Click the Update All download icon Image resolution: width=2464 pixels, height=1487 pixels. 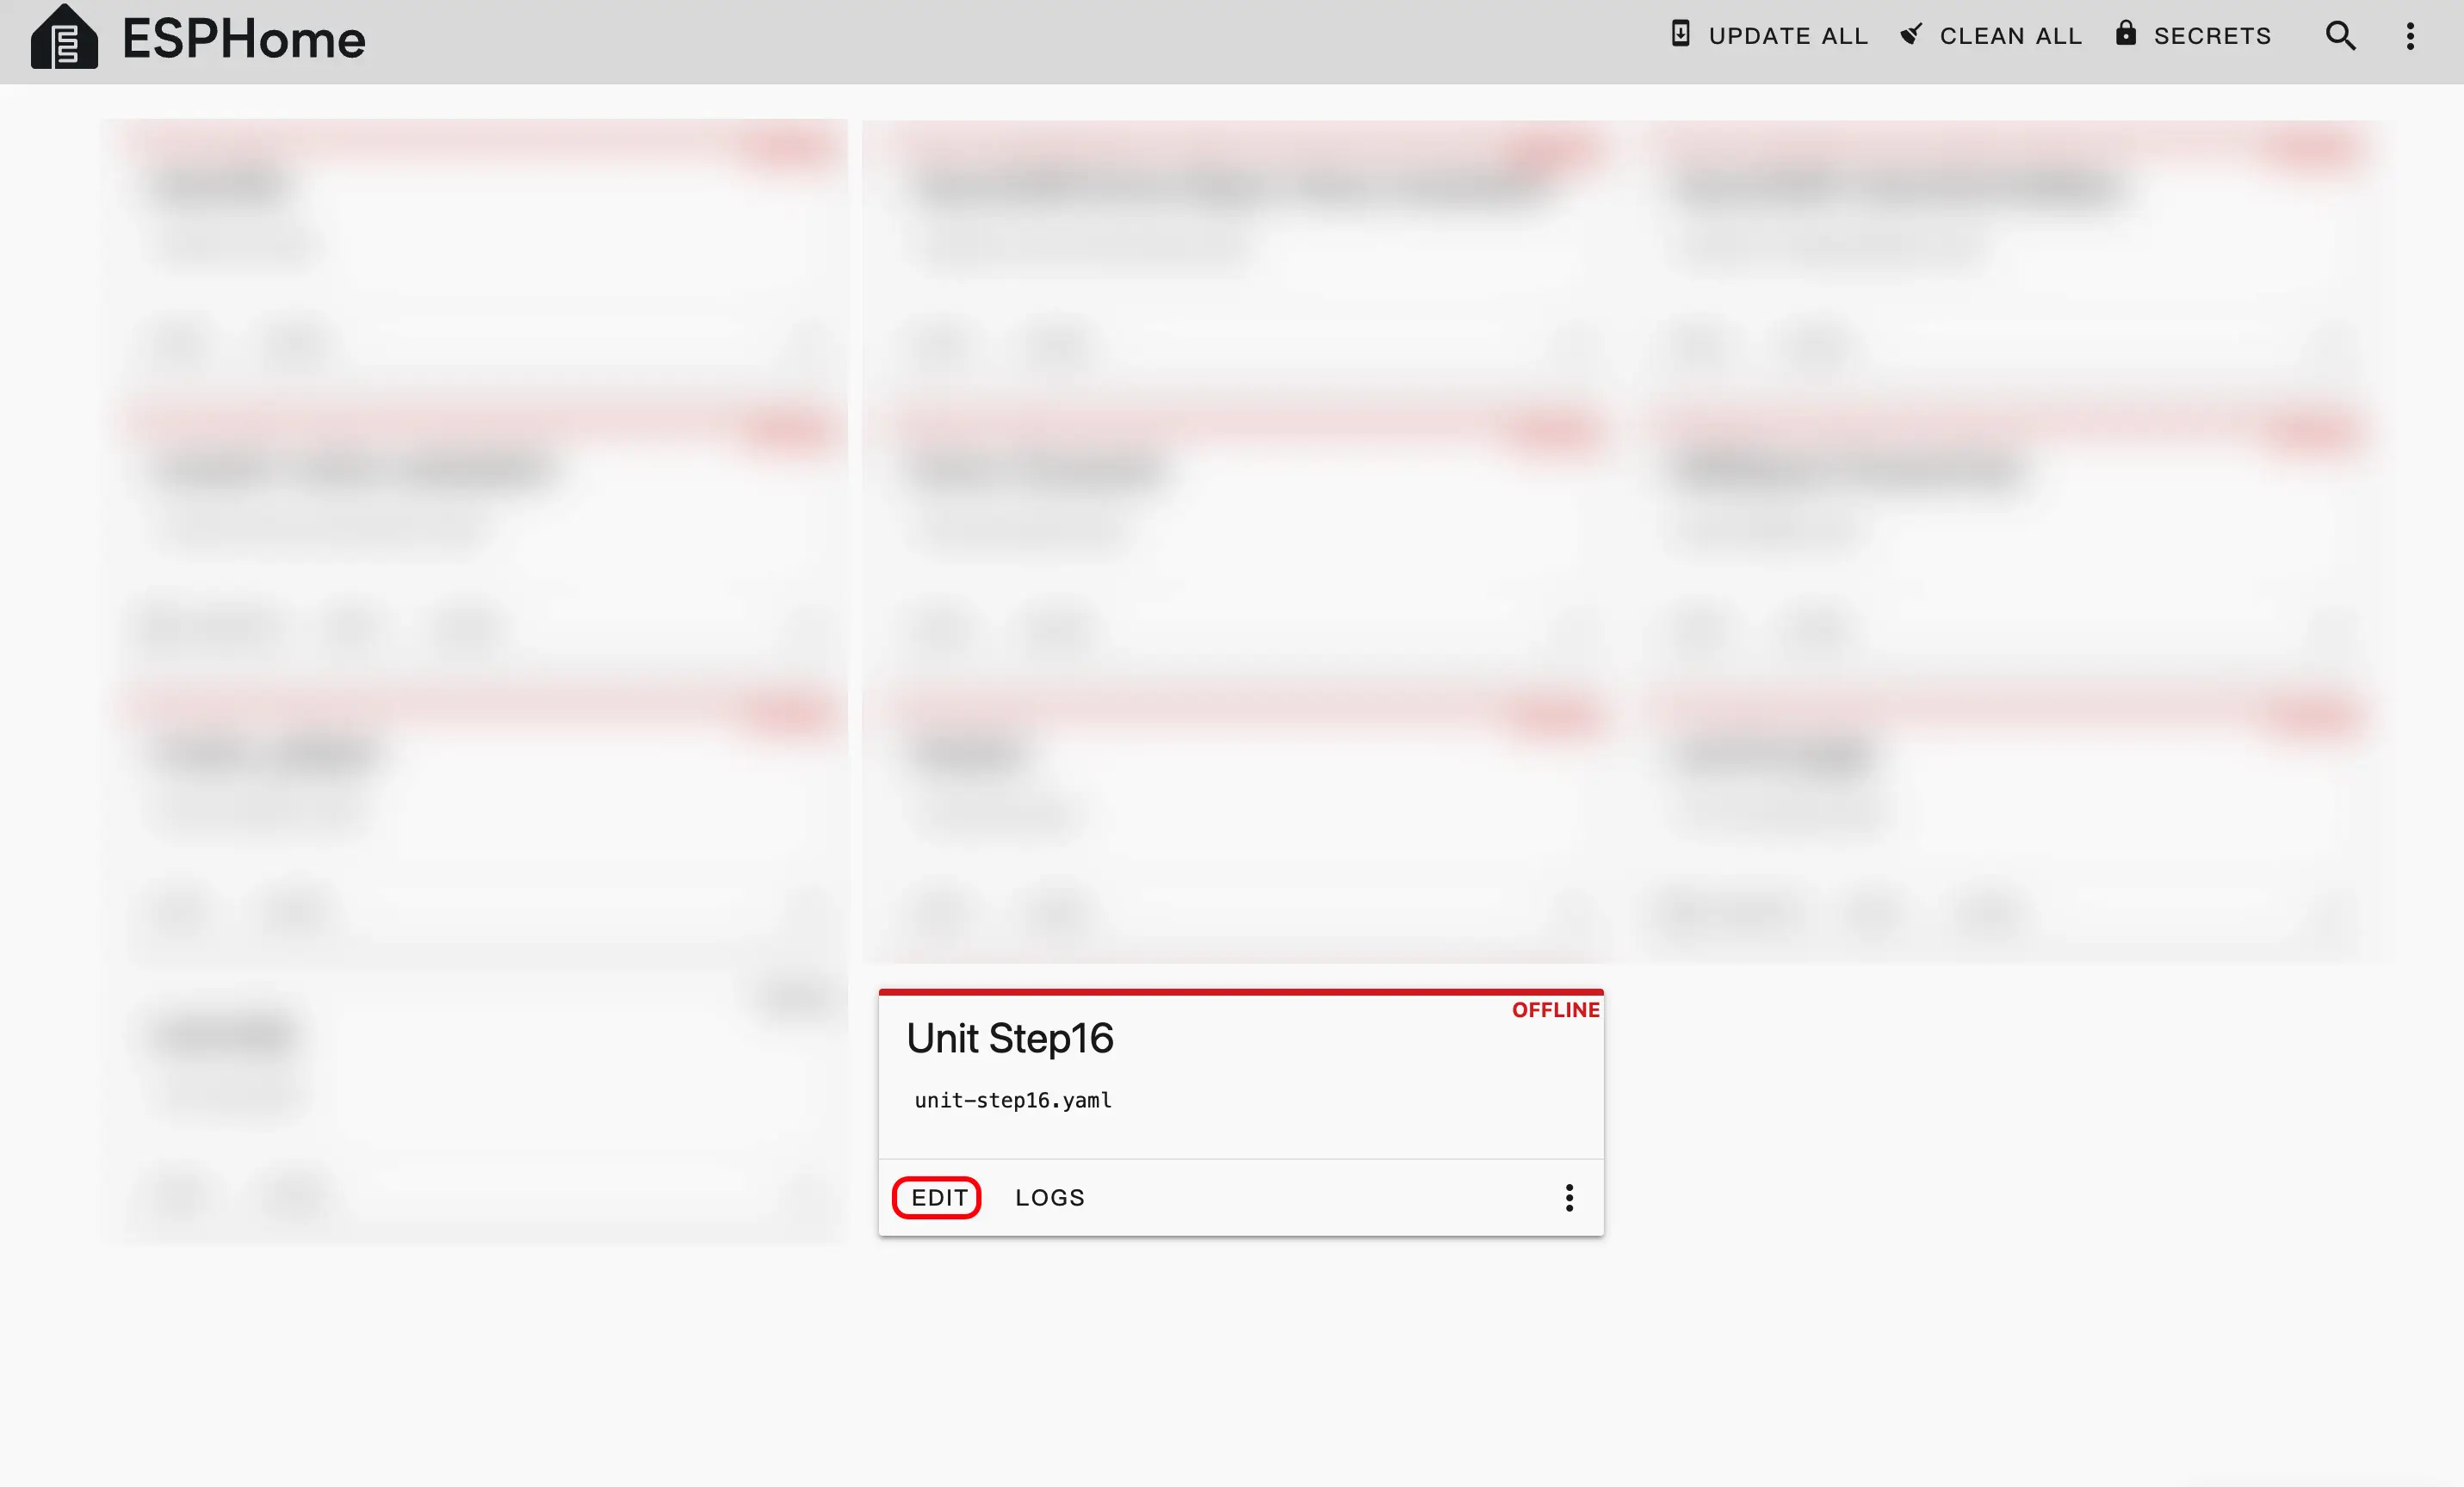point(1681,34)
